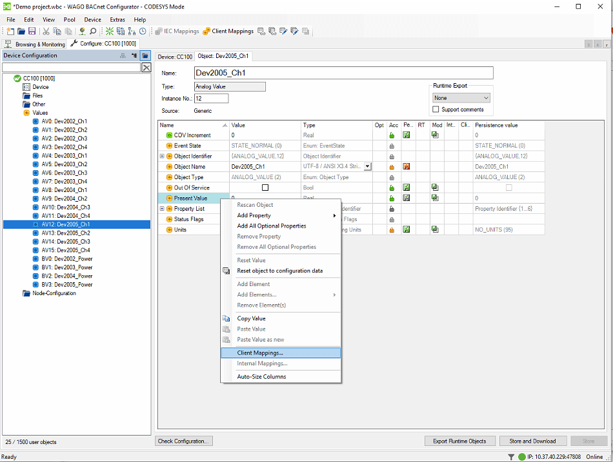
Task: Select Client Mappings... in context menu
Action: tap(281, 352)
